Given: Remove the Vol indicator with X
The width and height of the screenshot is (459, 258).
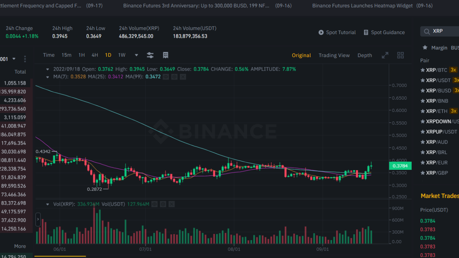Looking at the screenshot, I should click(x=171, y=204).
